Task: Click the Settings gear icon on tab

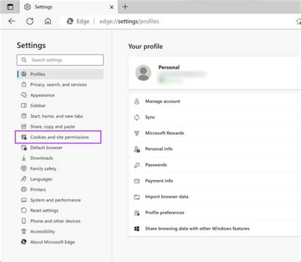Action: tap(27, 7)
